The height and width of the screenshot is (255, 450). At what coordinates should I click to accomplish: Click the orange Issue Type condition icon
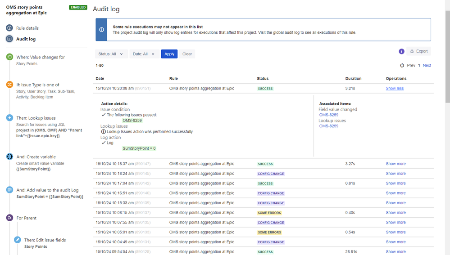tap(9, 85)
